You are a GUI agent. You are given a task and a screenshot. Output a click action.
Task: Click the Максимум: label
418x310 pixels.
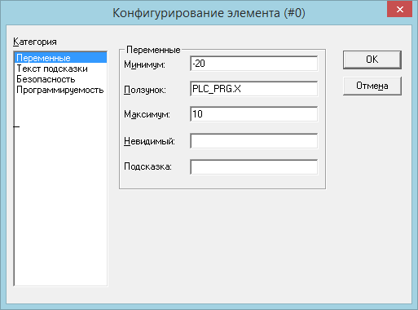(x=147, y=114)
